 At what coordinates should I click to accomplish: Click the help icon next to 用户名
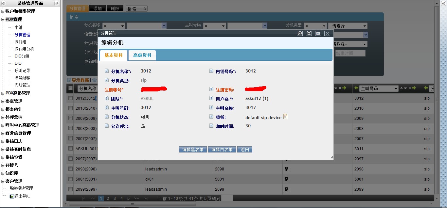click(211, 98)
